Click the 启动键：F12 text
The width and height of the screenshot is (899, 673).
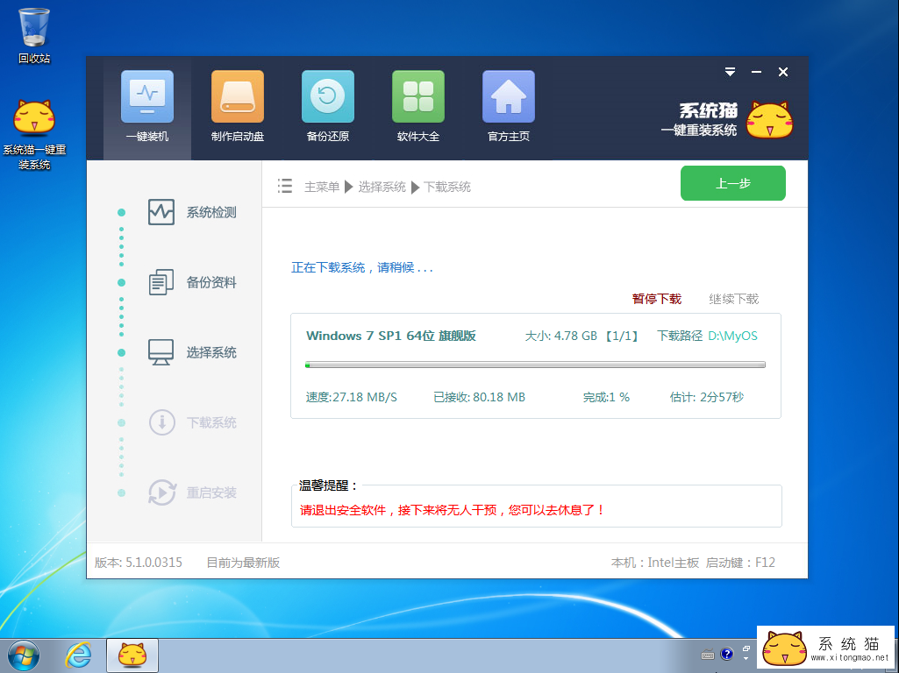[x=740, y=563]
